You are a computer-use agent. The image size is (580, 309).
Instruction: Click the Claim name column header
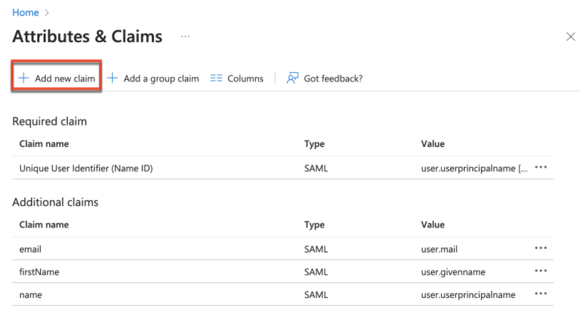44,144
